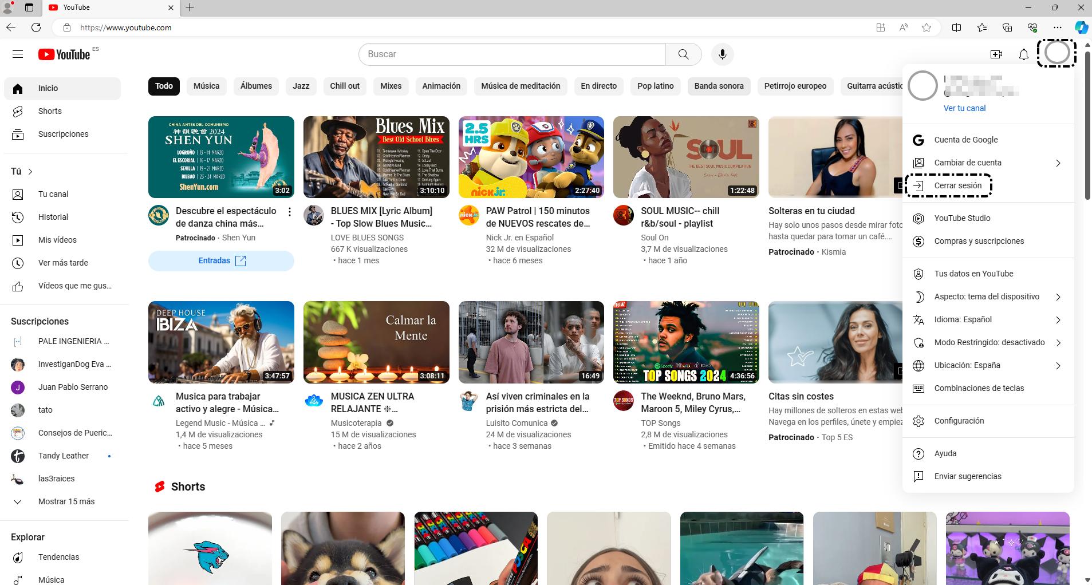Screen dimensions: 1092x585
Task: Open Historial in the sidebar
Action: 62,217
